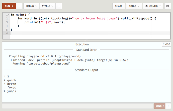Click 'Running `target/debug/playground`' line
Viewport: 173px width, 111px height.
tap(41, 64)
